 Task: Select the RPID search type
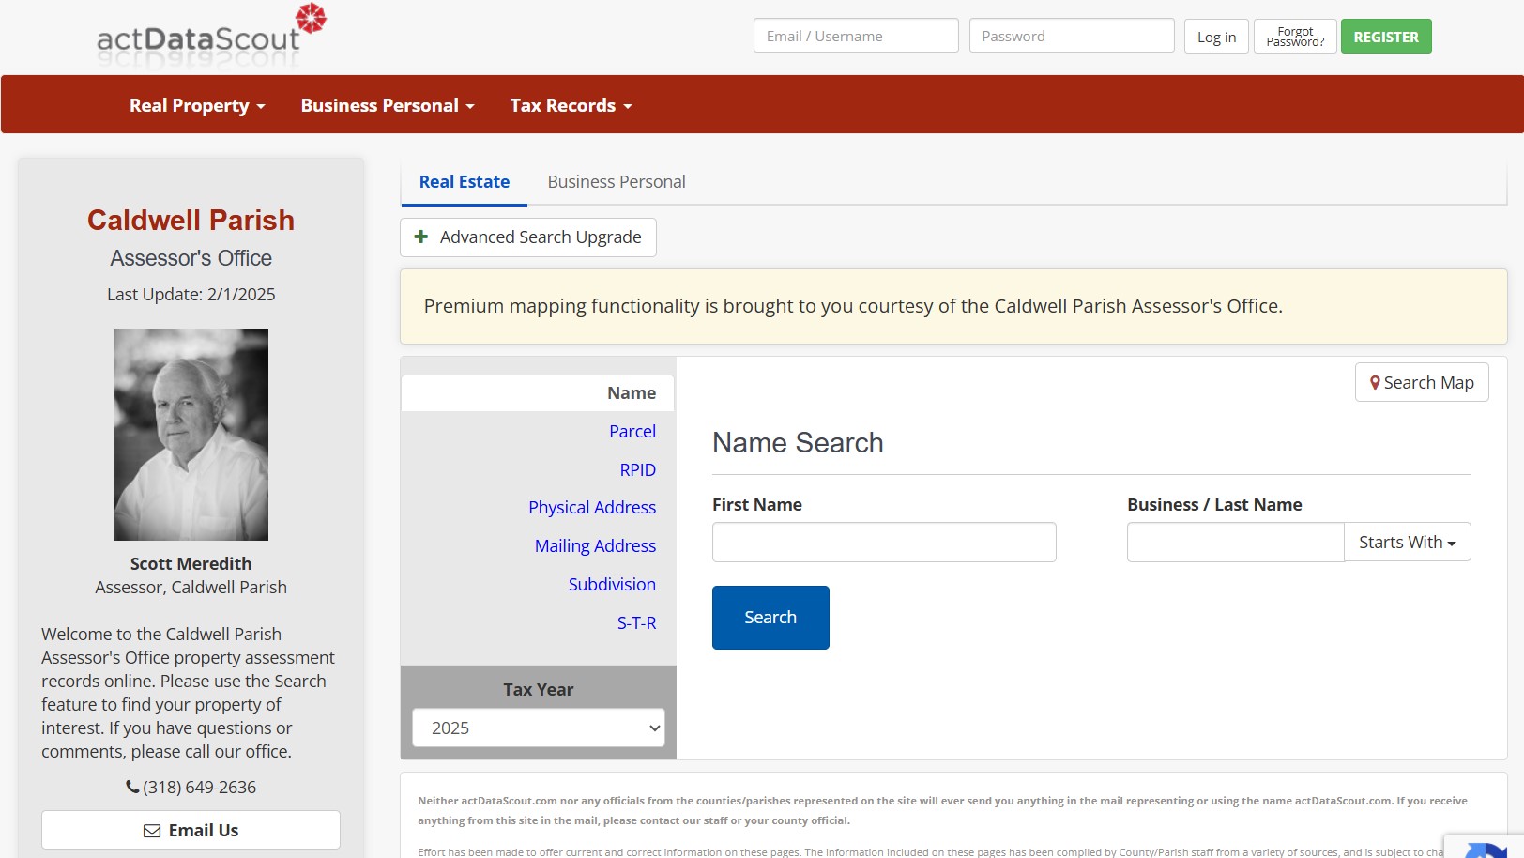(x=637, y=469)
